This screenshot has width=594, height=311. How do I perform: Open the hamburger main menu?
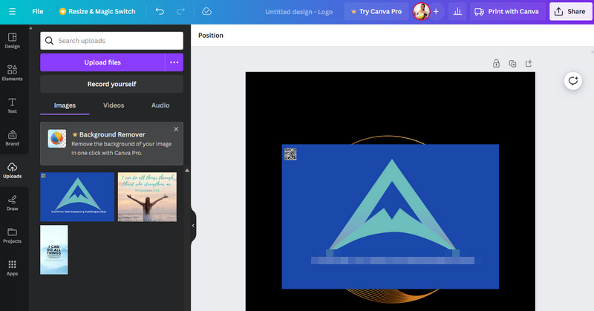pos(12,12)
